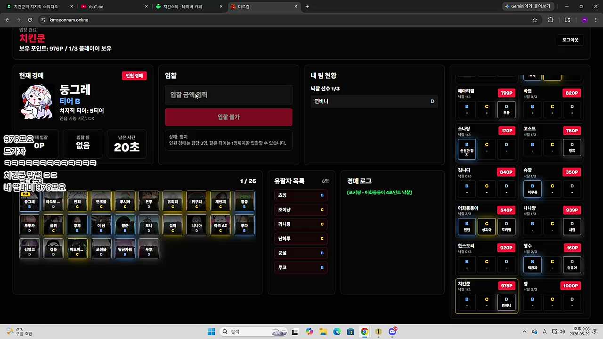Click the 로그아웃 logout button

[570, 40]
